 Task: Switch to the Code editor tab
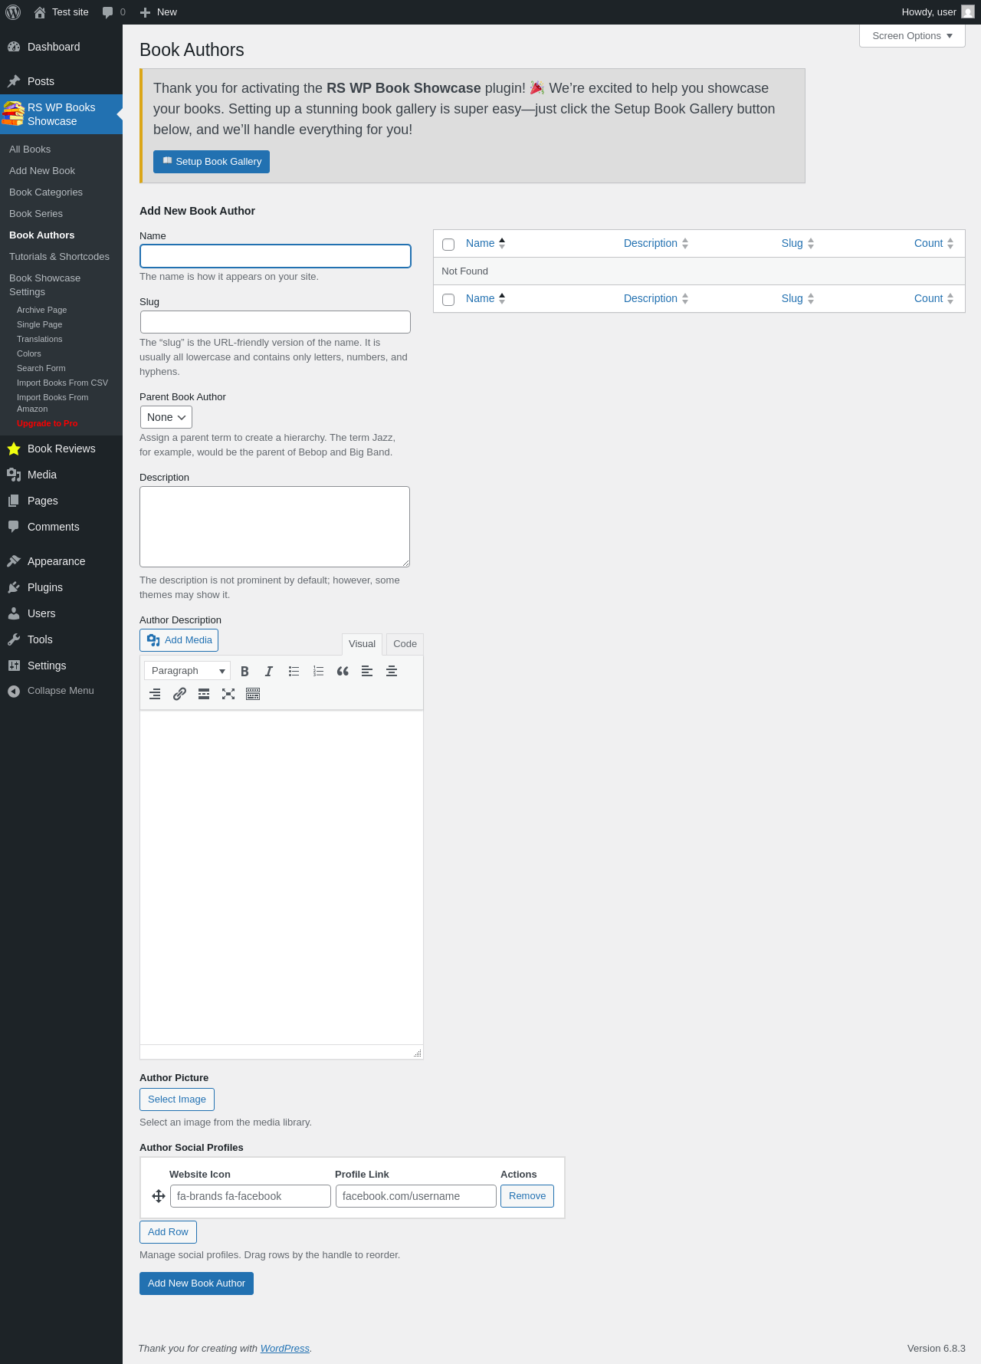405,644
